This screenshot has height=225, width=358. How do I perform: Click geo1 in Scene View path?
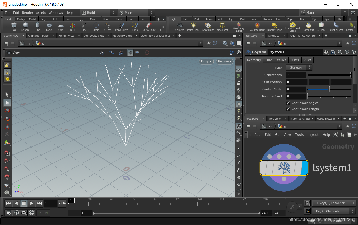[x=45, y=43]
